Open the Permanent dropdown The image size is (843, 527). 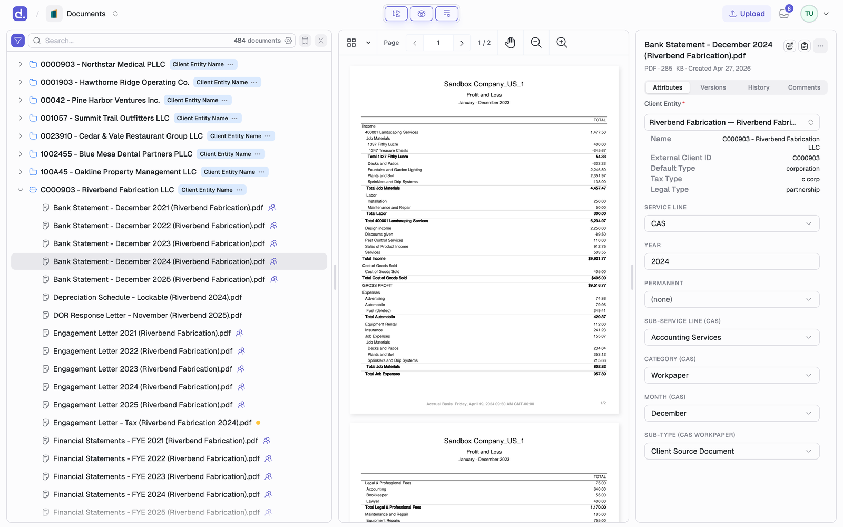click(x=732, y=299)
